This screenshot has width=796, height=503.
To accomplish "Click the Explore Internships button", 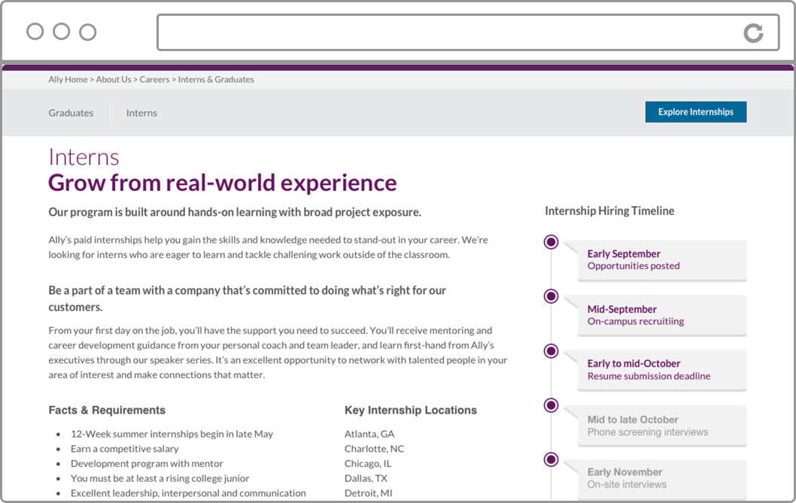I will pos(696,112).
